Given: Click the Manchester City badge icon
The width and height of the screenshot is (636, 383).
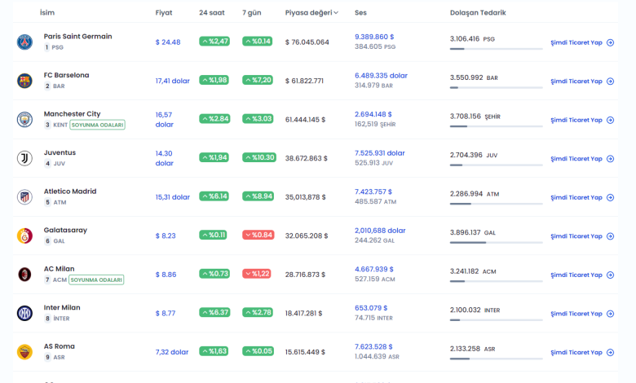Looking at the screenshot, I should [x=24, y=120].
